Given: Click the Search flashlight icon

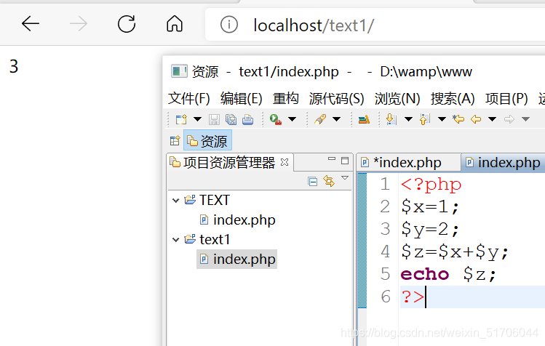Looking at the screenshot, I should (320, 119).
